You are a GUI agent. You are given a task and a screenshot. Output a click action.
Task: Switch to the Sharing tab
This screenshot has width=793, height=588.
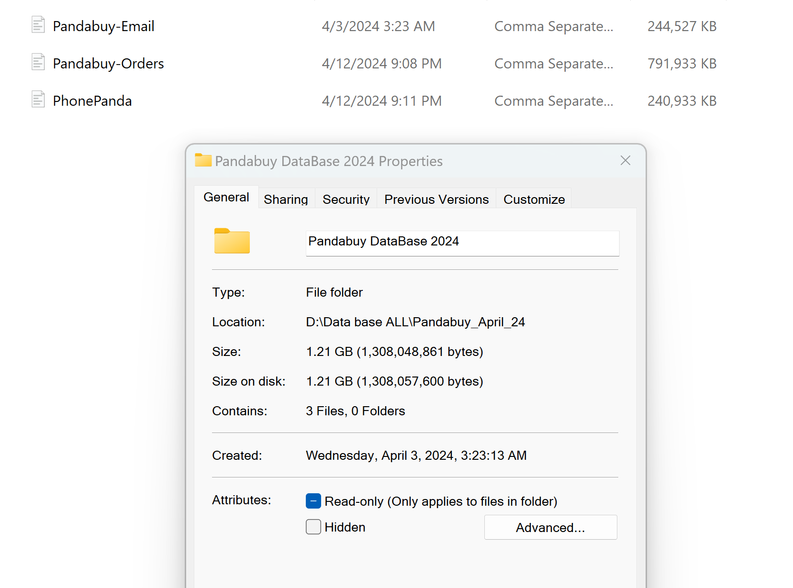click(x=286, y=199)
